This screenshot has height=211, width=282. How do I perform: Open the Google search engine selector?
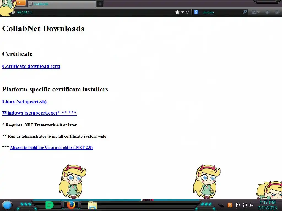(197, 12)
